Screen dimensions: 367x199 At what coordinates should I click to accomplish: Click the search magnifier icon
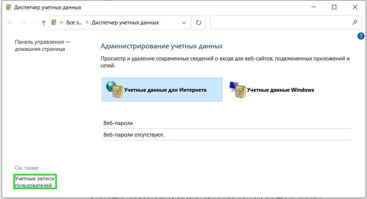click(x=355, y=23)
